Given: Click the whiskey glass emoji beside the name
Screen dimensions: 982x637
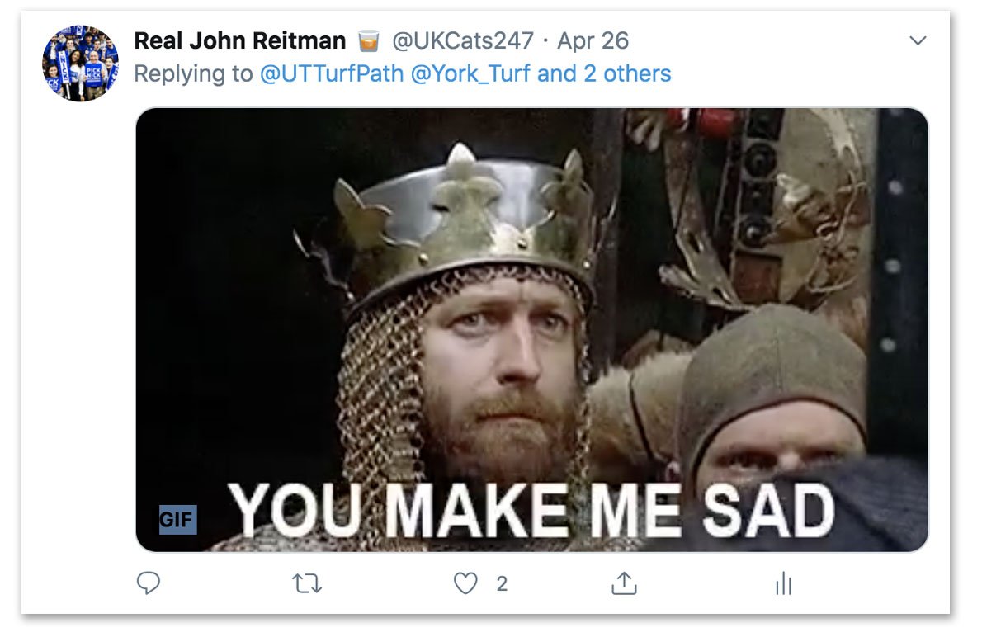Looking at the screenshot, I should click(368, 40).
